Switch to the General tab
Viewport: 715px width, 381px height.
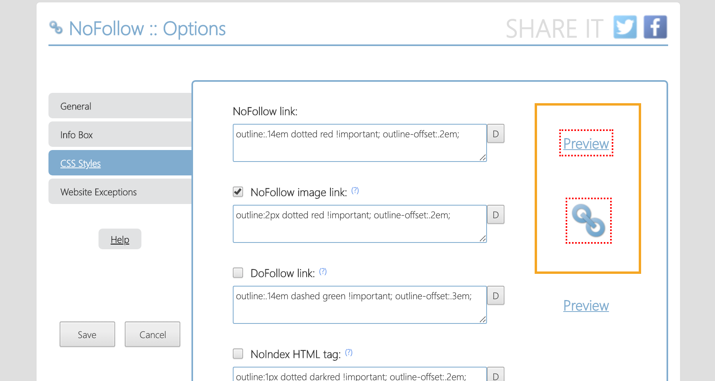tap(75, 106)
